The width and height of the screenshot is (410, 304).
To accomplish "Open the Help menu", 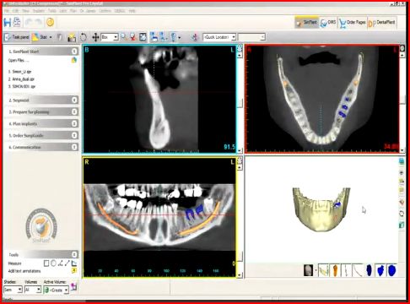I will (132, 11).
